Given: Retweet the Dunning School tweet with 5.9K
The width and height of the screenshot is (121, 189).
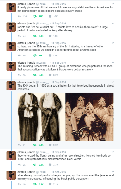Looking at the screenshot, I should click(35, 75).
